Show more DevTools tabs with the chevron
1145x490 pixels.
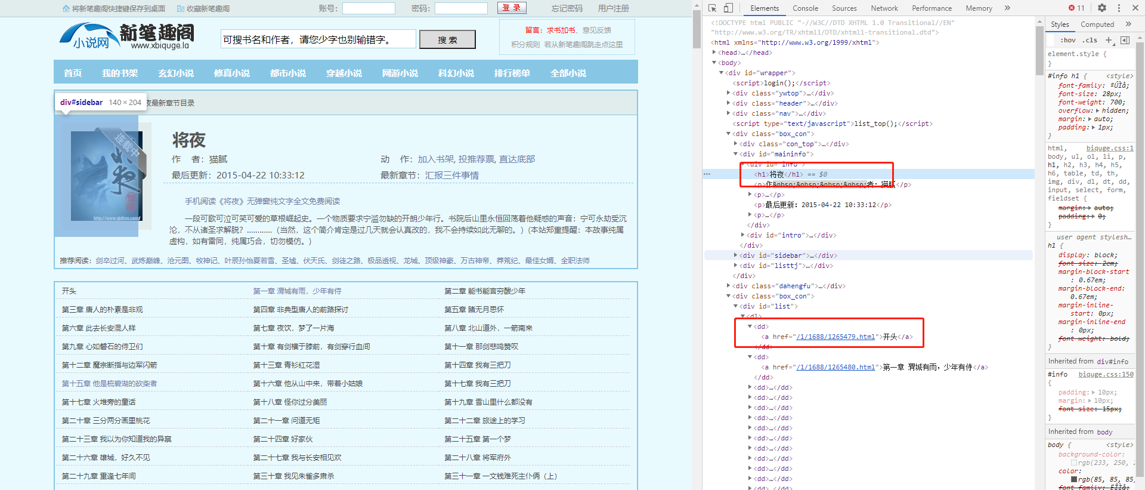click(x=1007, y=8)
